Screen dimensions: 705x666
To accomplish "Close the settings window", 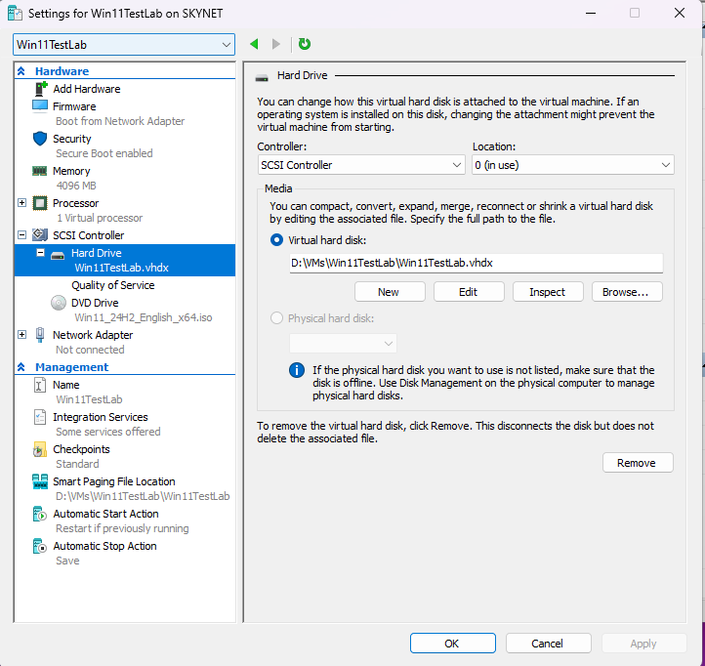I will tap(680, 13).
